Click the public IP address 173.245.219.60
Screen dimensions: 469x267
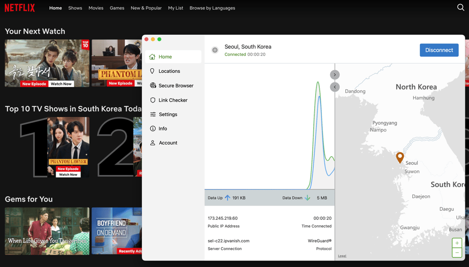pos(223,218)
